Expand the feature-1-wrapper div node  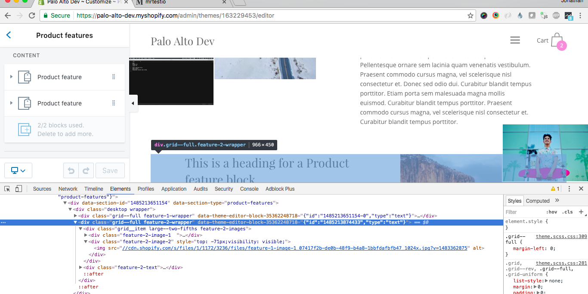(x=76, y=216)
